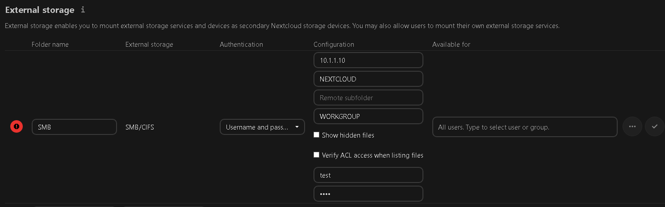The height and width of the screenshot is (207, 665).
Task: Click the Available for column header
Action: (451, 45)
